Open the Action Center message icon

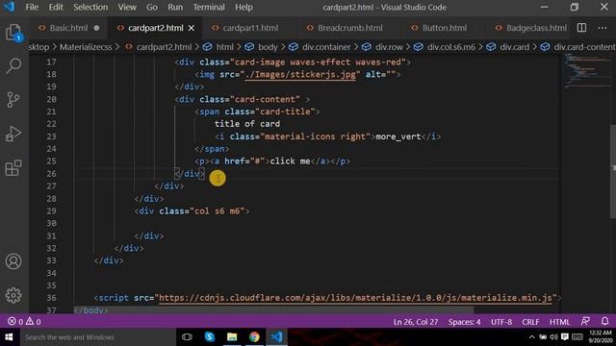565,337
